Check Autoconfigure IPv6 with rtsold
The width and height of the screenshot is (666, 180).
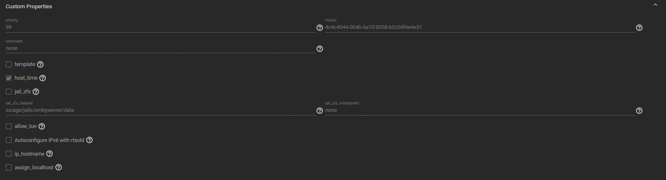point(9,140)
